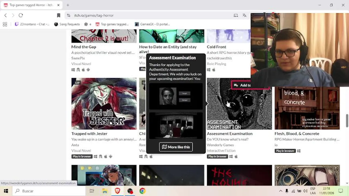The width and height of the screenshot is (349, 196).
Task: Open the OBS Studio taskbar icon
Action: coord(130,191)
